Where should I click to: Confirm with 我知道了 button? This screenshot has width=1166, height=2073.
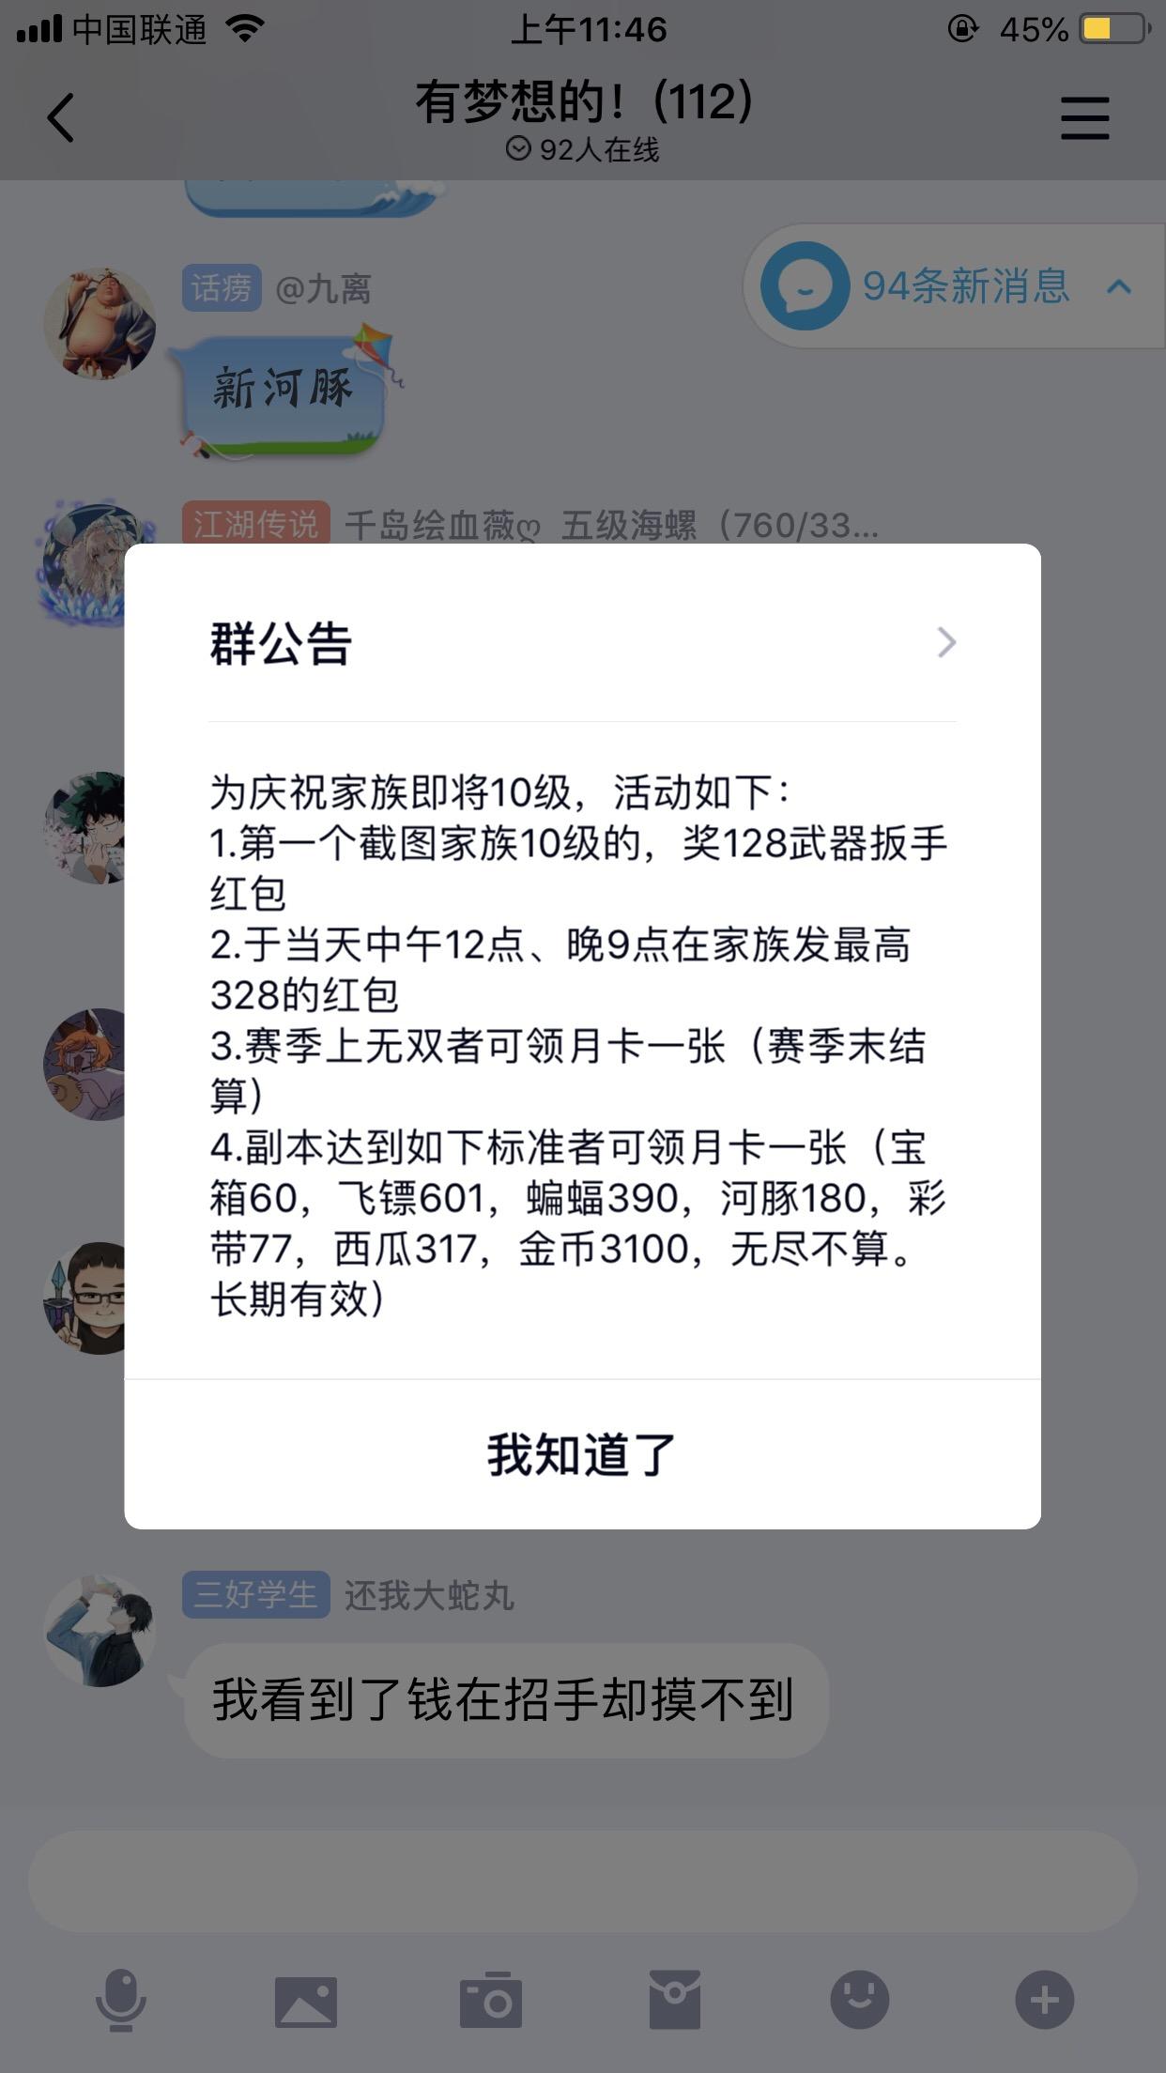tap(582, 1454)
